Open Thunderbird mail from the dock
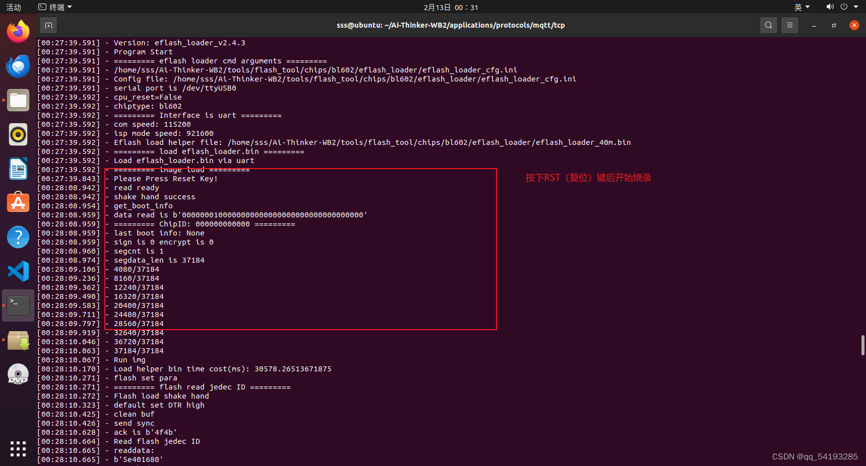The height and width of the screenshot is (466, 866). click(18, 66)
